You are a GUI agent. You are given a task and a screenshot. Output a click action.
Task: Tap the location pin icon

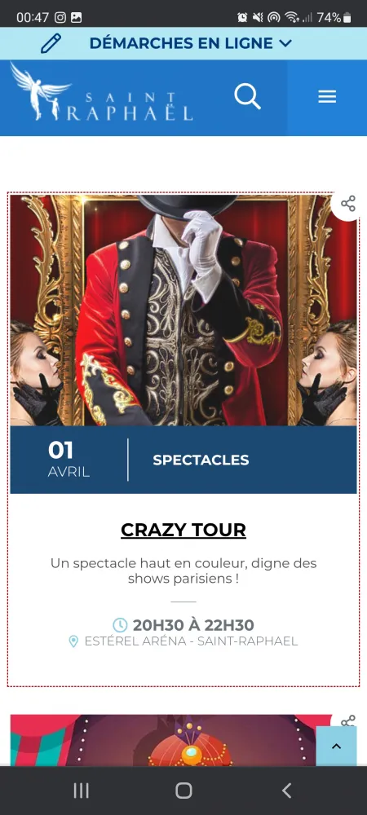[73, 641]
